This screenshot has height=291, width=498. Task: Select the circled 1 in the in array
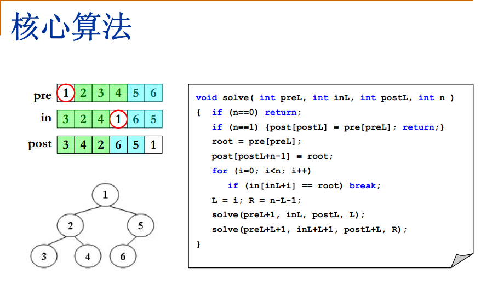click(x=118, y=119)
